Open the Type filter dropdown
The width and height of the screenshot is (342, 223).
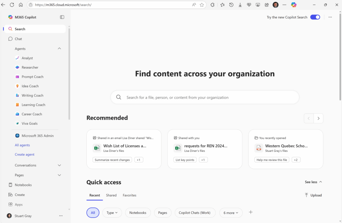coord(112,213)
